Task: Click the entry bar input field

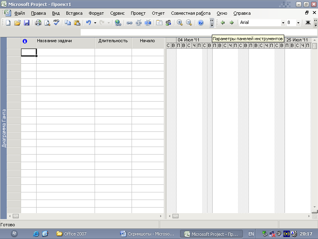Action: pyautogui.click(x=199, y=32)
